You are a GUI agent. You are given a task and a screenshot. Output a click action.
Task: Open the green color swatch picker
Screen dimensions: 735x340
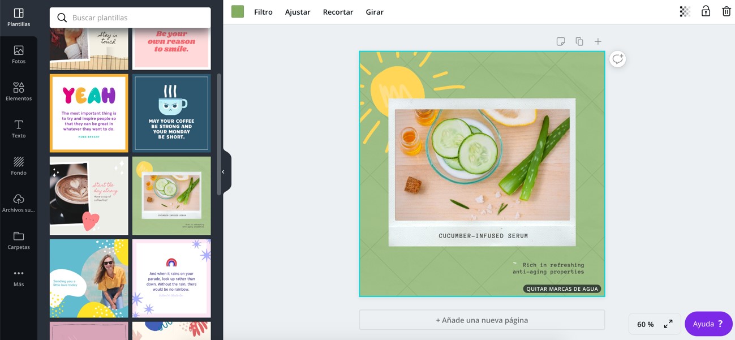[238, 12]
